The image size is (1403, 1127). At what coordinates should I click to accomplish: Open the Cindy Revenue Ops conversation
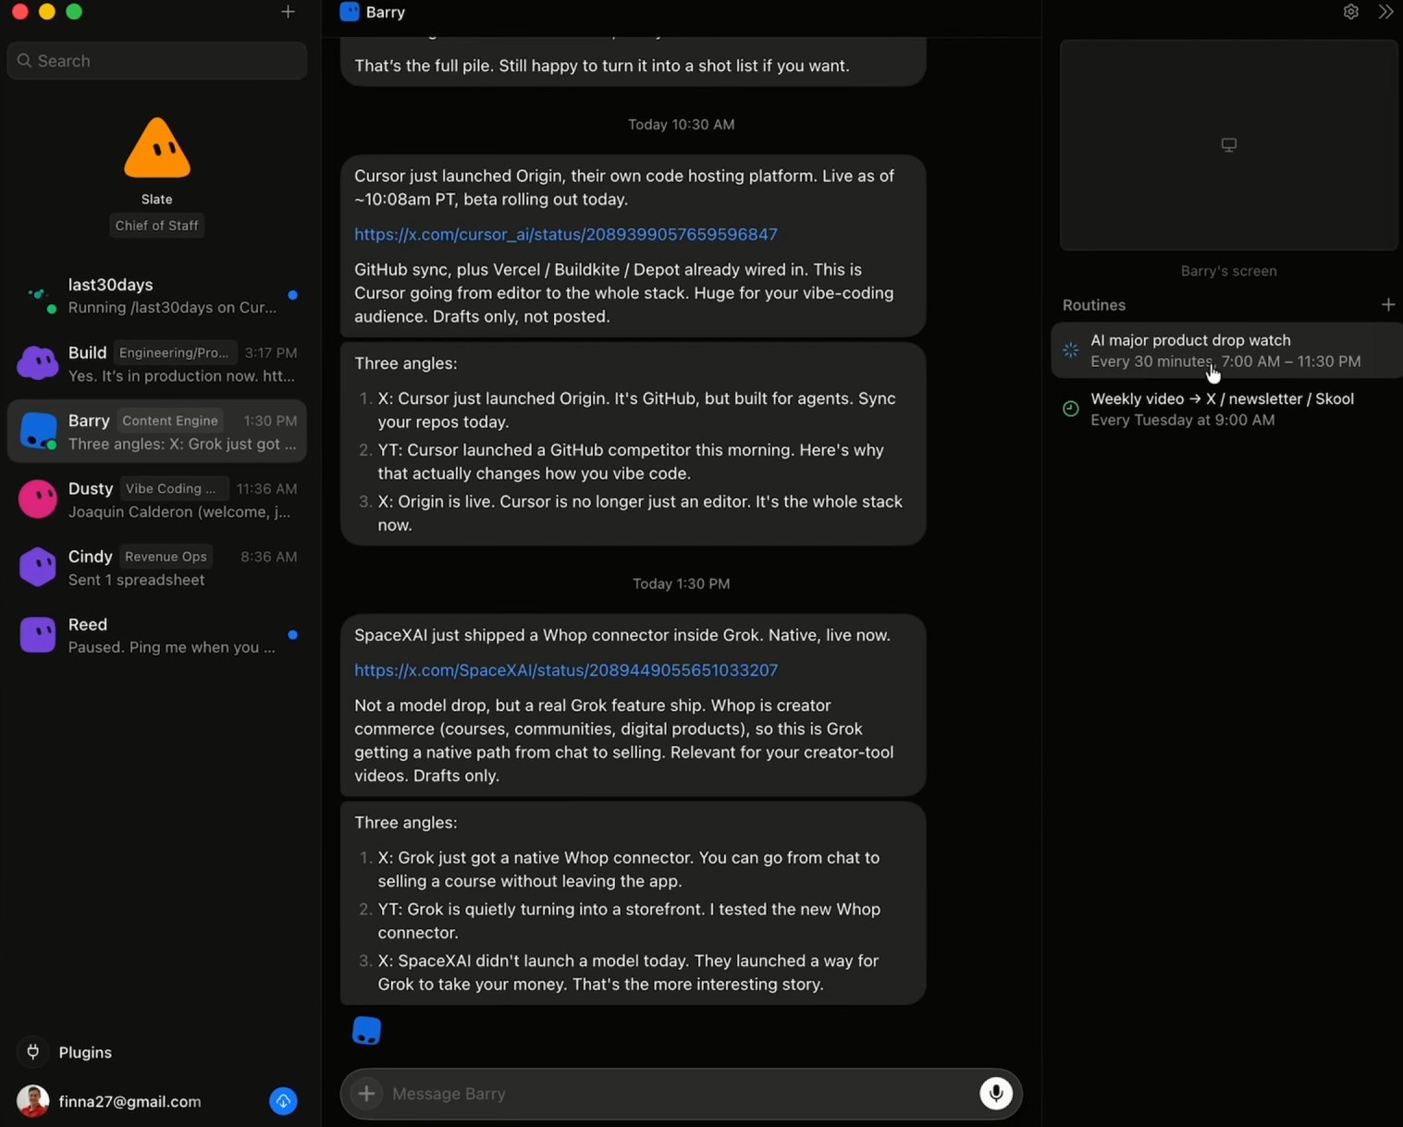coord(157,568)
